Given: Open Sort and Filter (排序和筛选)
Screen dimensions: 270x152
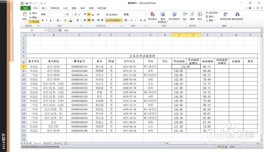Looking at the screenshot, I should point(225,17).
